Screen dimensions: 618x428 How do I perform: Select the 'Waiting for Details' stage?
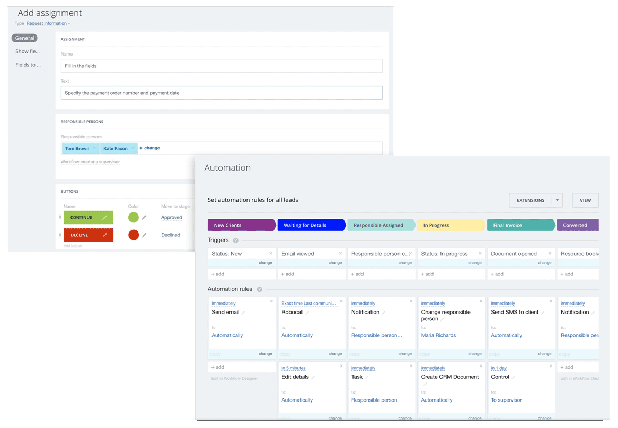pos(311,225)
